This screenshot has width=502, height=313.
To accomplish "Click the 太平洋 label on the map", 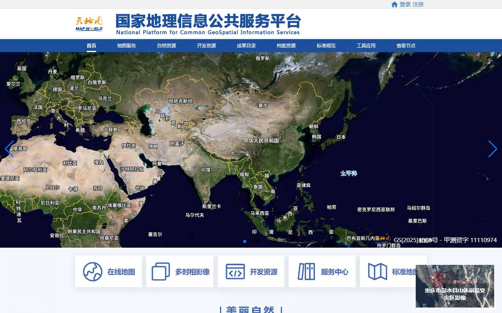I will pos(349,173).
